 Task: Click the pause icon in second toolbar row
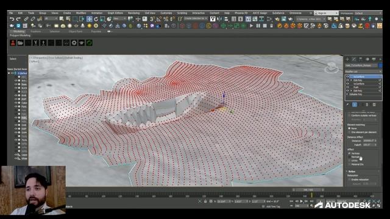tap(258, 26)
